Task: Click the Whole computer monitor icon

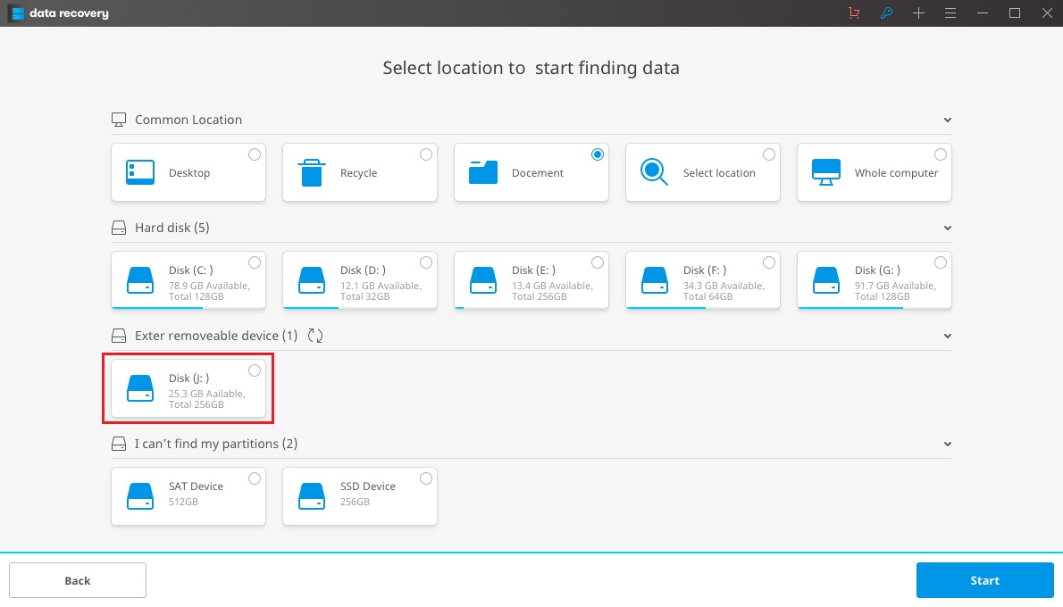Action: pyautogui.click(x=825, y=172)
